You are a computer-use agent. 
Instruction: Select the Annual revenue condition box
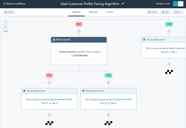tap(79, 54)
